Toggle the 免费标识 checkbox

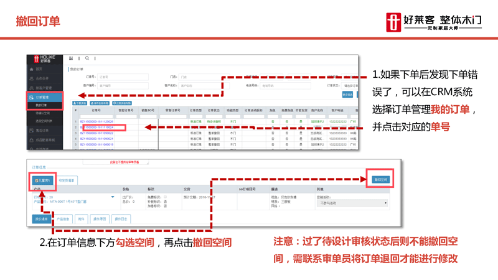[x=166, y=197]
